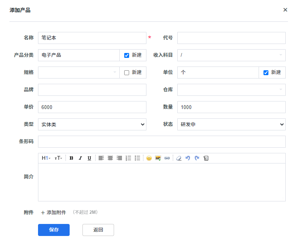Open the font size menu

[58, 158]
